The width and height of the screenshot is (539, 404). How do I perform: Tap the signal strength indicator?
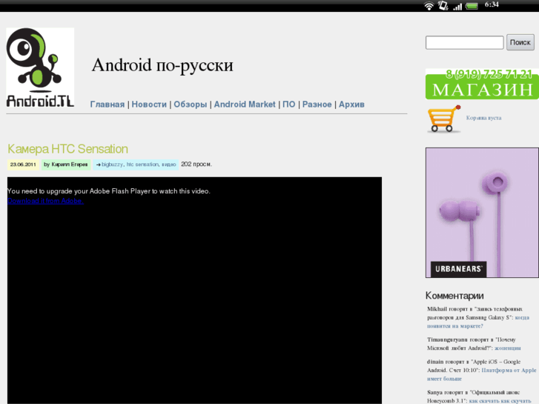click(x=457, y=6)
